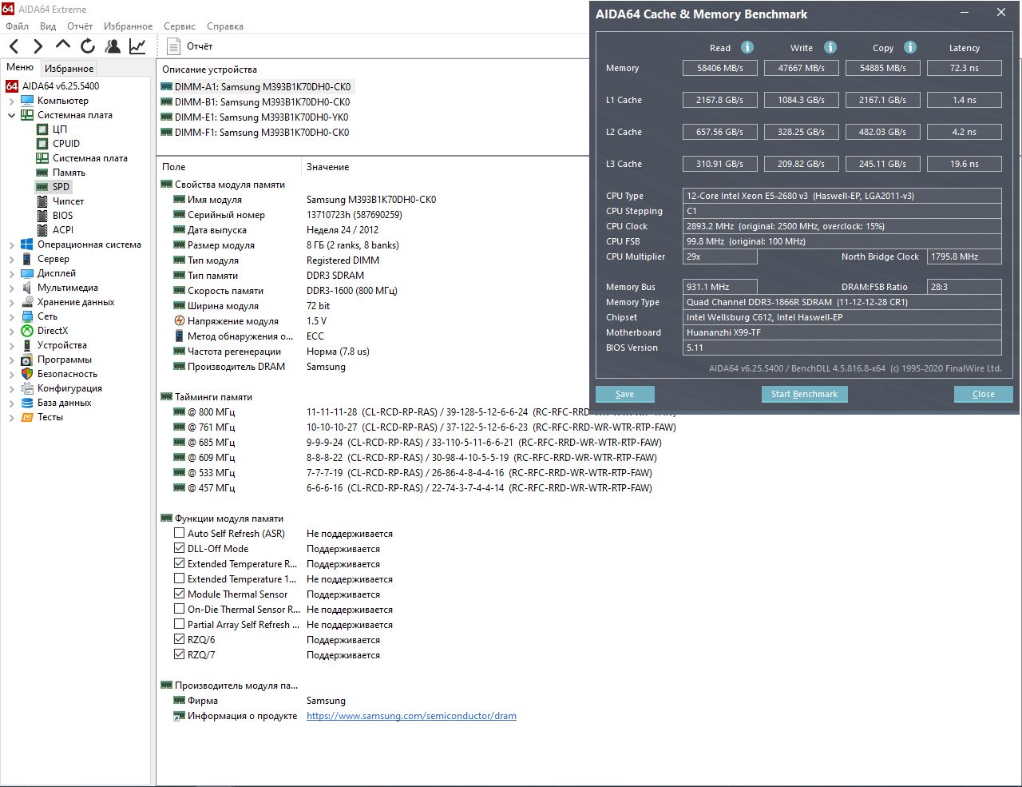Click the line graph toolbar icon

point(137,46)
